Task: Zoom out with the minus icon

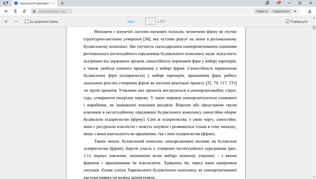Action: click(x=16, y=21)
